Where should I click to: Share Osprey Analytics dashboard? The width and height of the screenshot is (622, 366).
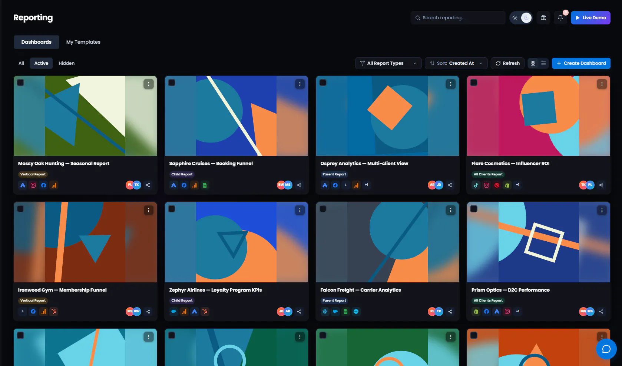pos(450,185)
